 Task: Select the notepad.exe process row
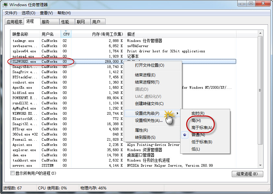click(123, 56)
